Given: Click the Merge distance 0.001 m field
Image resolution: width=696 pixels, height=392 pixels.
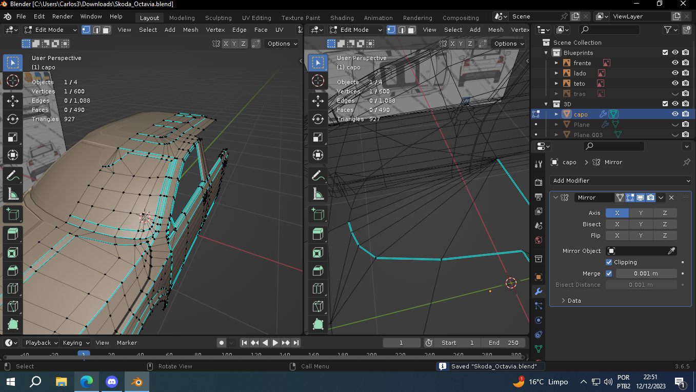Looking at the screenshot, I should [x=646, y=273].
